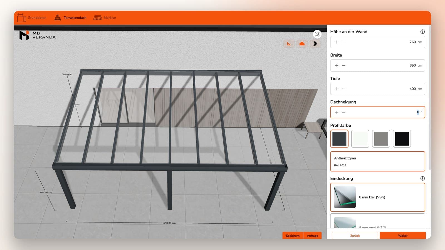Click the Breite value 650
The width and height of the screenshot is (445, 250).
pos(412,65)
